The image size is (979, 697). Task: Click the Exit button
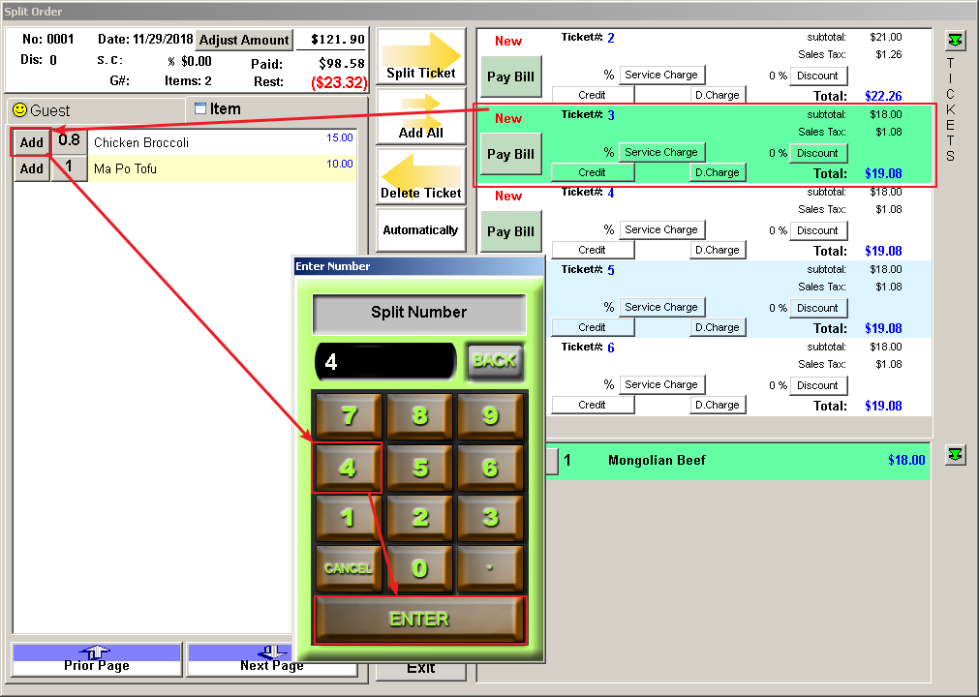pos(421,671)
